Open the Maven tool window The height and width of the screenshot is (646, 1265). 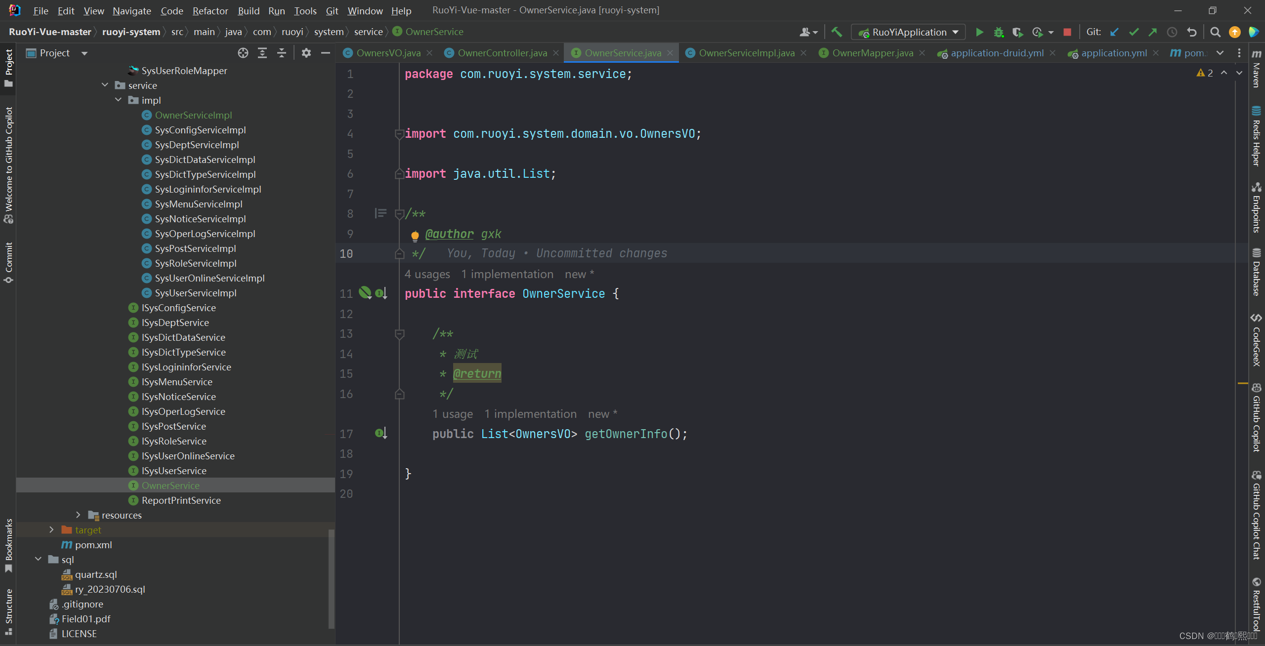(x=1257, y=69)
